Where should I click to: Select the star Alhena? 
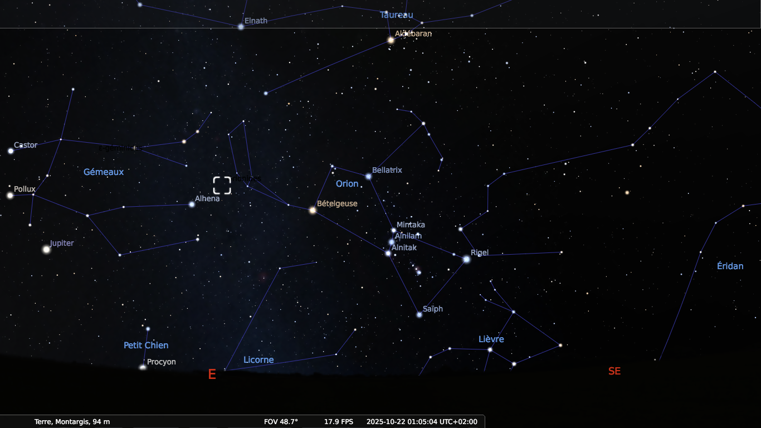(x=192, y=204)
